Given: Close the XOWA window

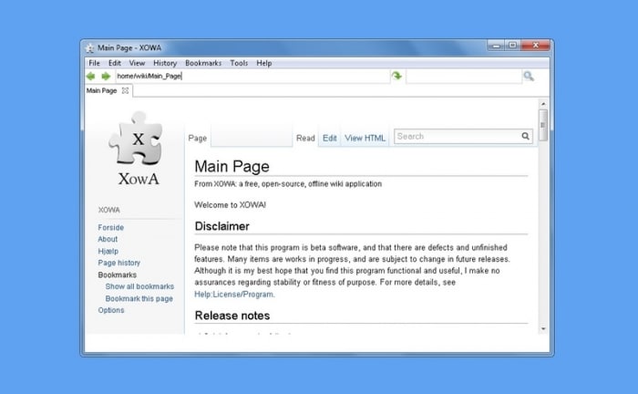Looking at the screenshot, I should point(536,46).
